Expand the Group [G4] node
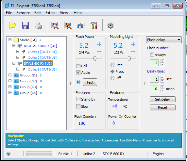The width and height of the screenshot is (187, 161). [x=10, y=93]
